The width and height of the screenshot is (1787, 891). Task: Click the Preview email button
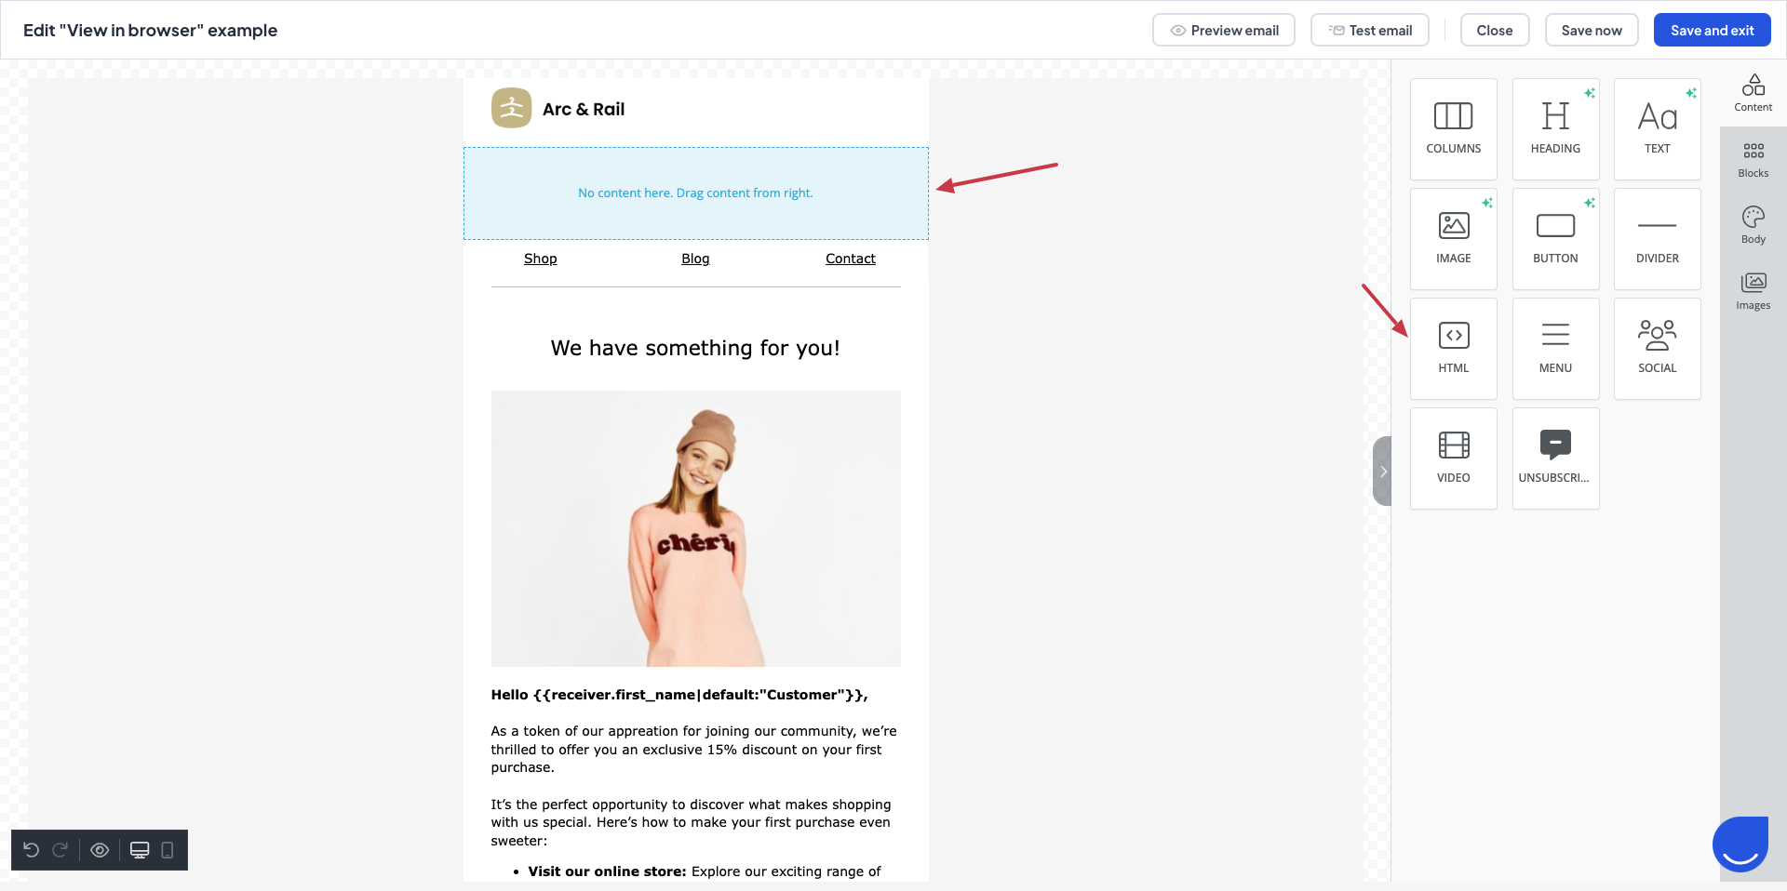(x=1223, y=30)
